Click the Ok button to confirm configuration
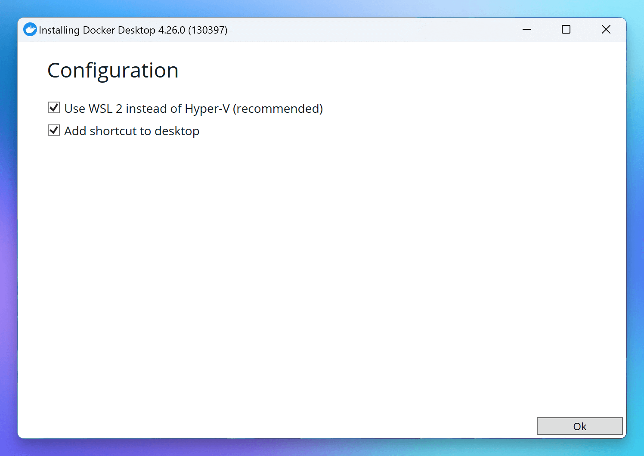Viewport: 644px width, 456px height. pos(579,426)
